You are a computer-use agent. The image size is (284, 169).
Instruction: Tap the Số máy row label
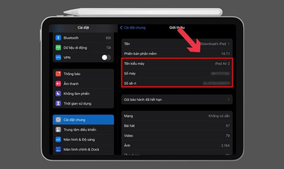pyautogui.click(x=130, y=73)
